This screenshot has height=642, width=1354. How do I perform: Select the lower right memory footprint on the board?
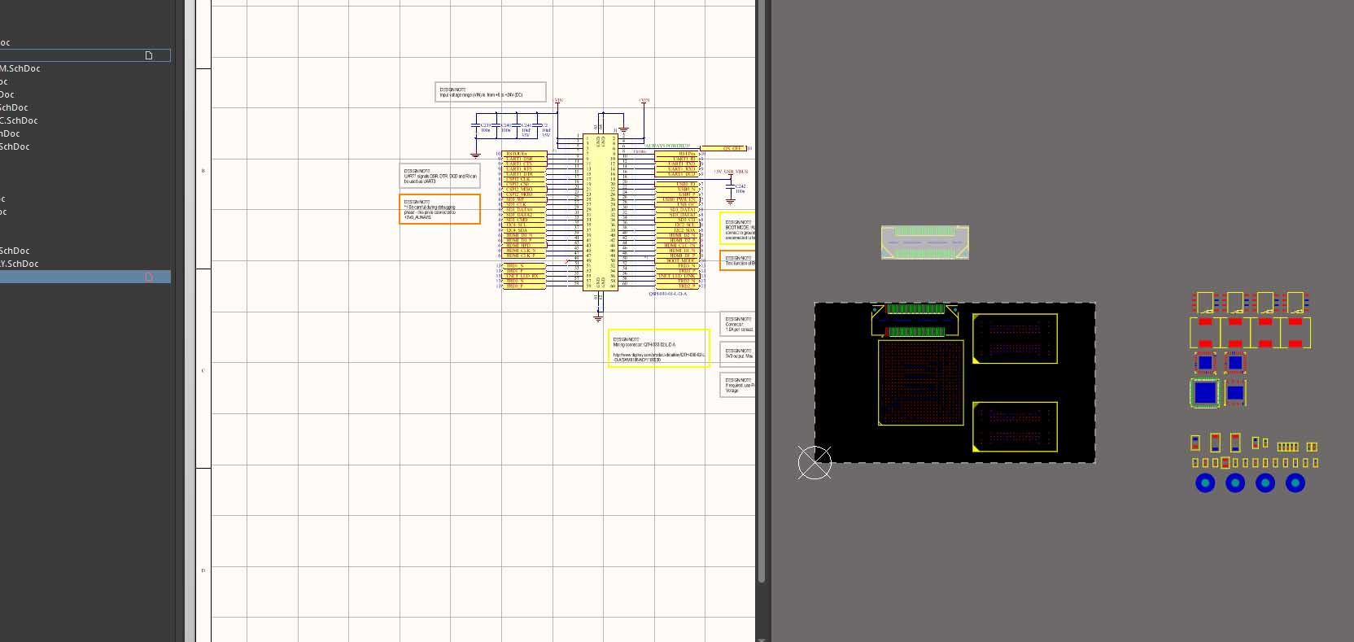(x=1015, y=426)
